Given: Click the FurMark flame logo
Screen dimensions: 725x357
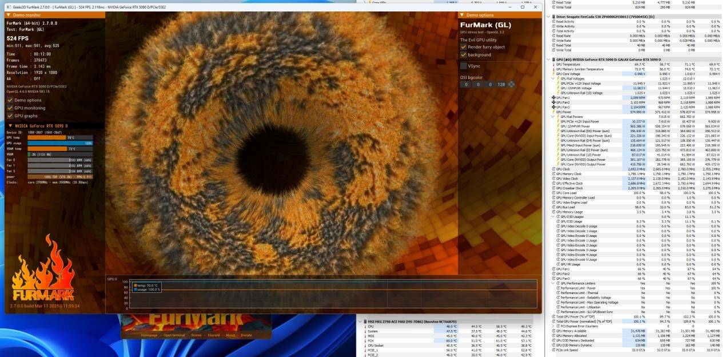Looking at the screenshot, I should point(42,280).
